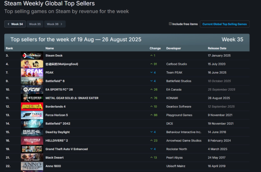Click the release date 28 August 2025

pyautogui.click(x=219, y=98)
